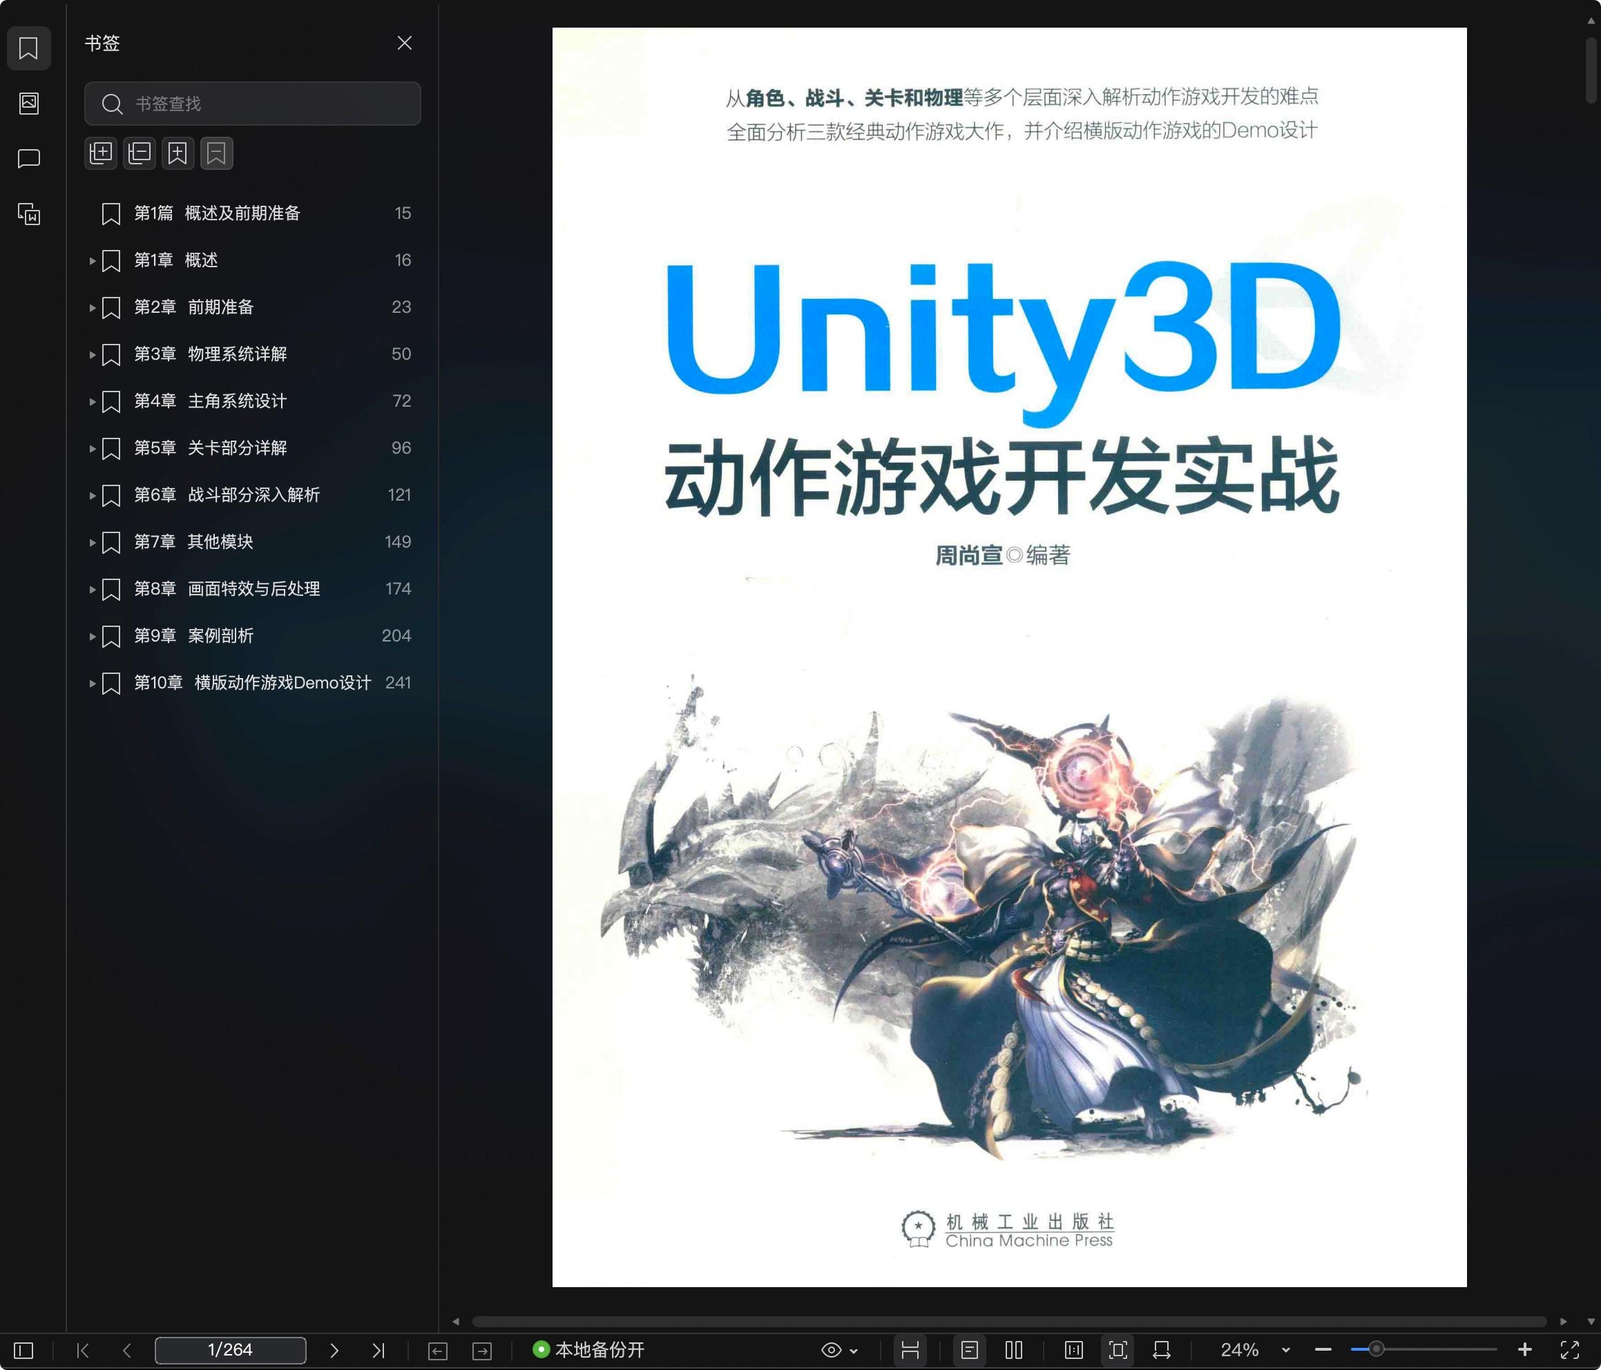Jump to bookmark 第9章 案例剖析
This screenshot has height=1370, width=1601.
click(194, 636)
